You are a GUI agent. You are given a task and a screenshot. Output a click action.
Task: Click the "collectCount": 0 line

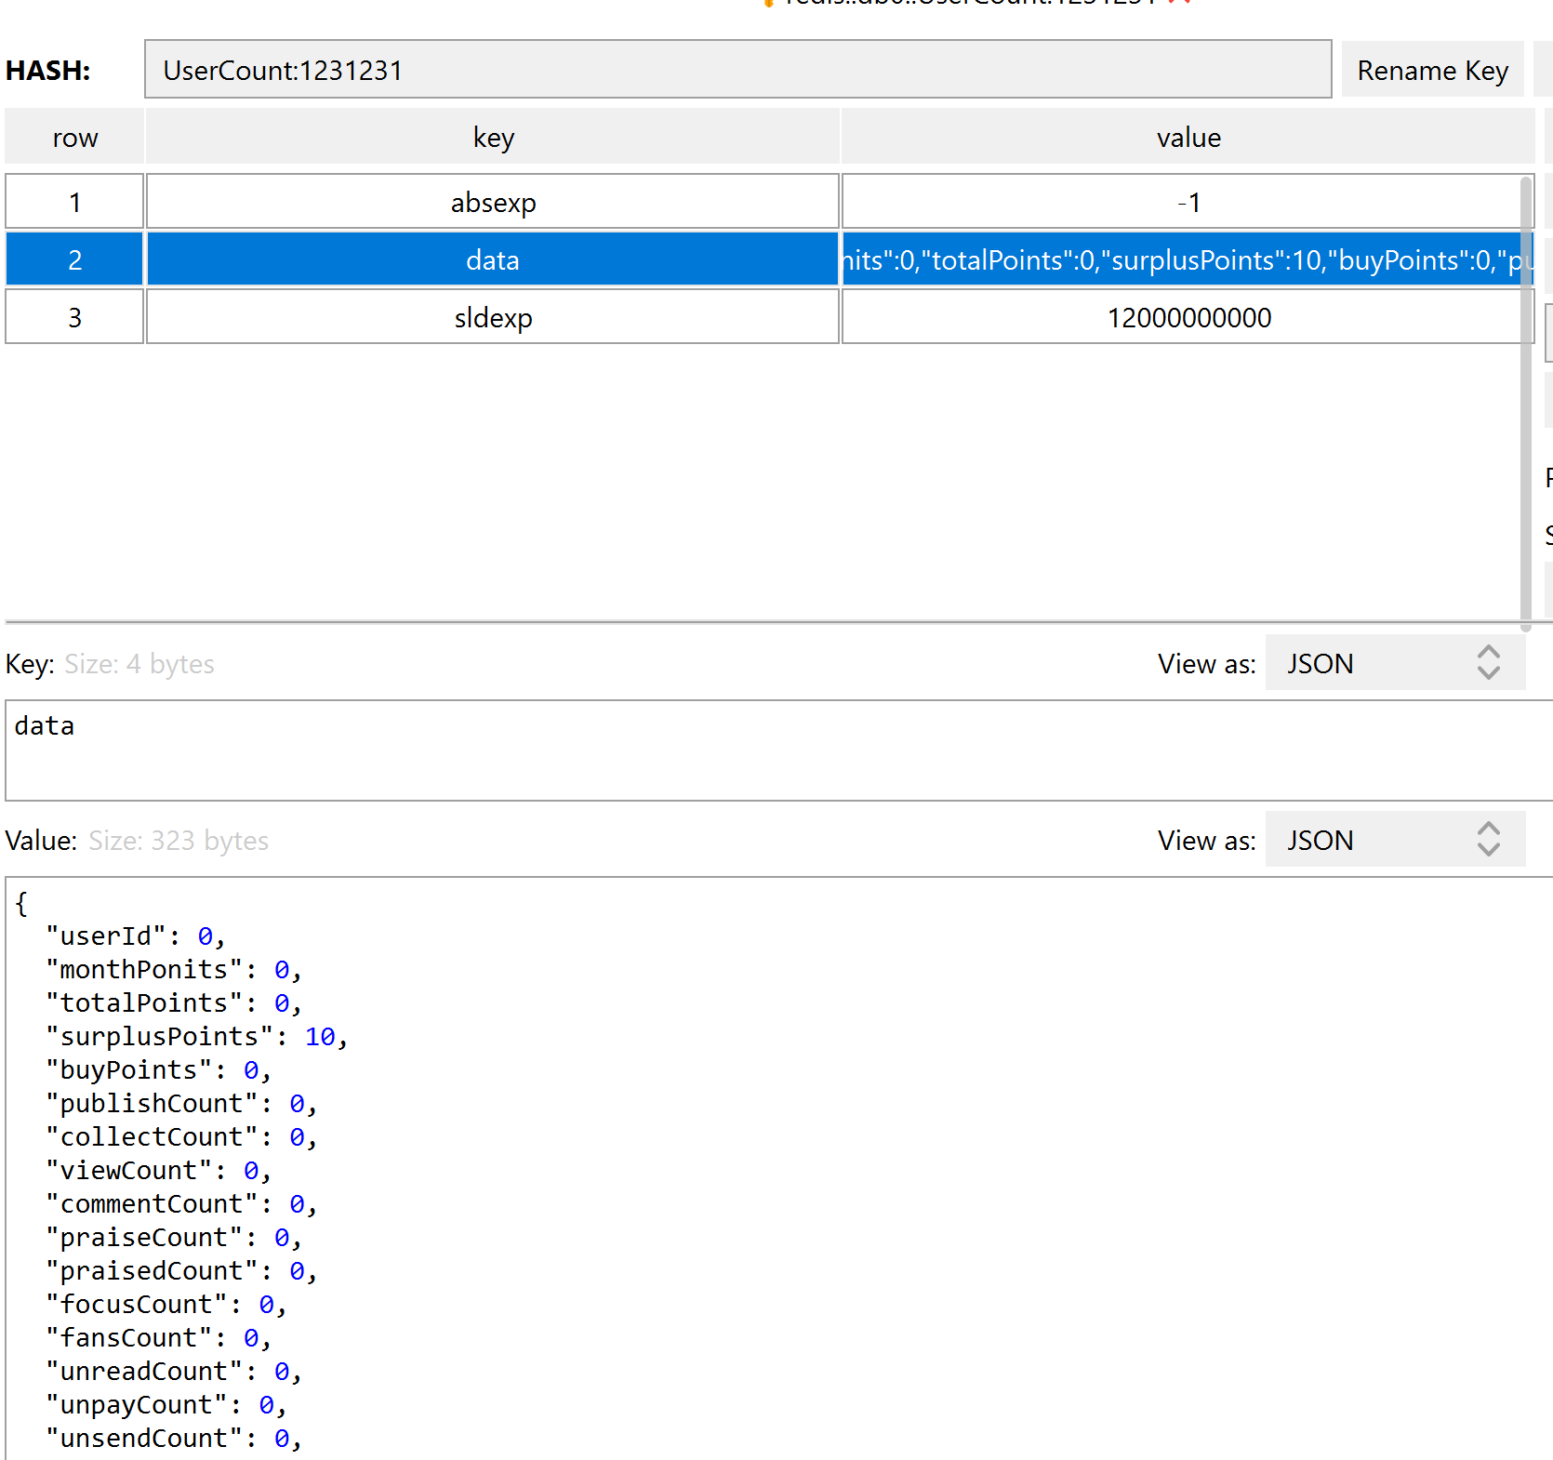(x=181, y=1137)
